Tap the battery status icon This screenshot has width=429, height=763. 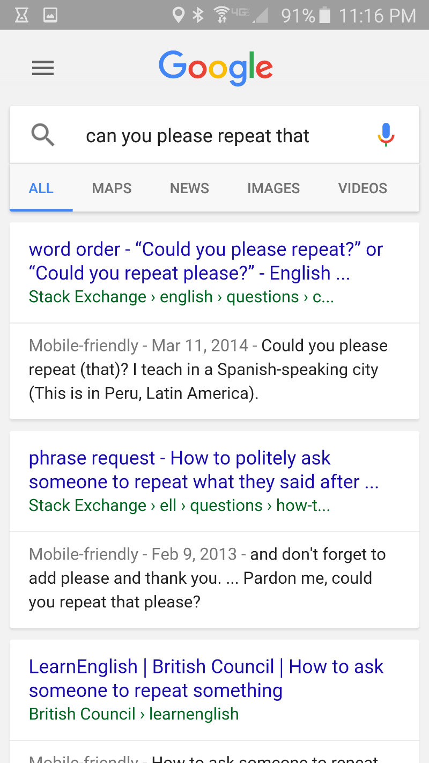point(324,15)
